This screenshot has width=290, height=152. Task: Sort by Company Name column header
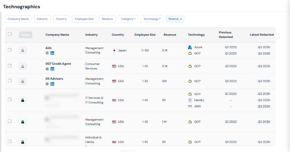point(57,35)
